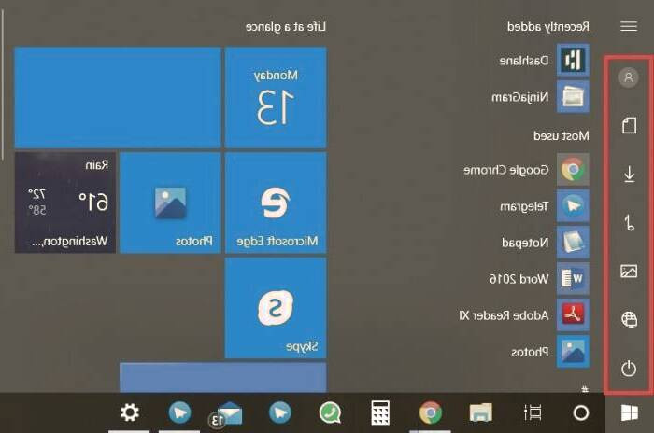Open the Calculator icon in the taskbar
Screen dimensions: 654x433
coord(380,412)
